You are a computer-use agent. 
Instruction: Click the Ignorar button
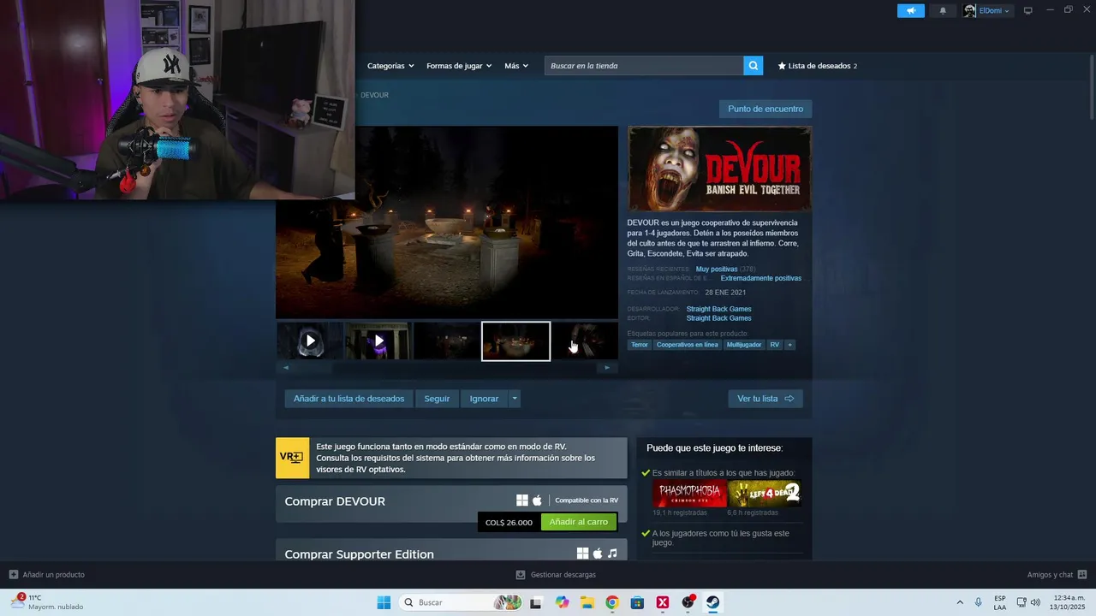[484, 399]
